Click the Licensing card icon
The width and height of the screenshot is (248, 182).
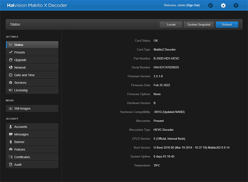point(11,90)
